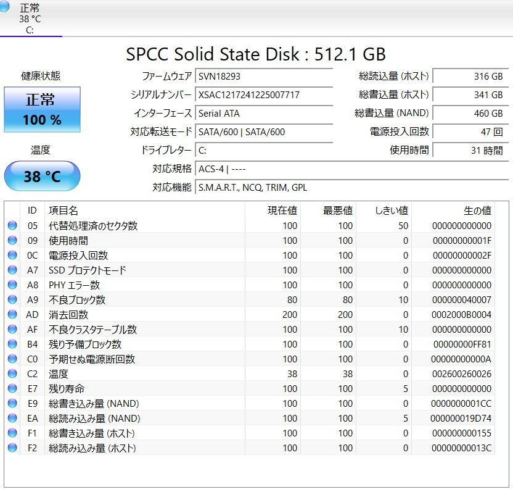Click the 健康状態 label

tap(41, 76)
